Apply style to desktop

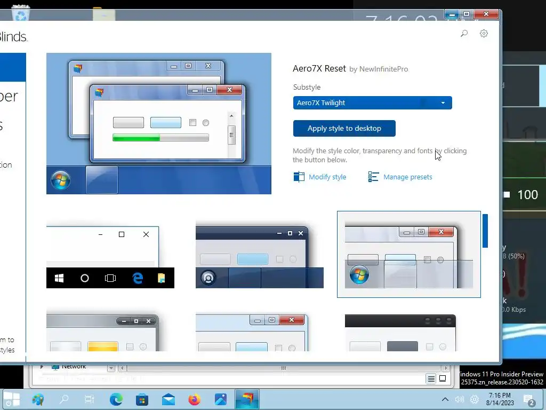pos(344,128)
